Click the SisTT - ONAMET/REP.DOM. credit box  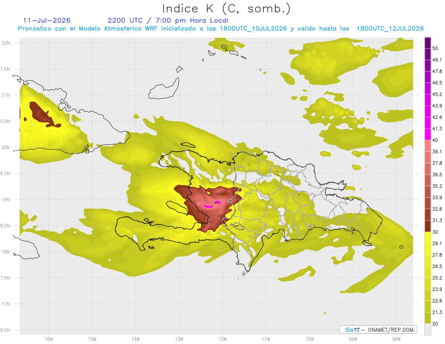point(378,330)
